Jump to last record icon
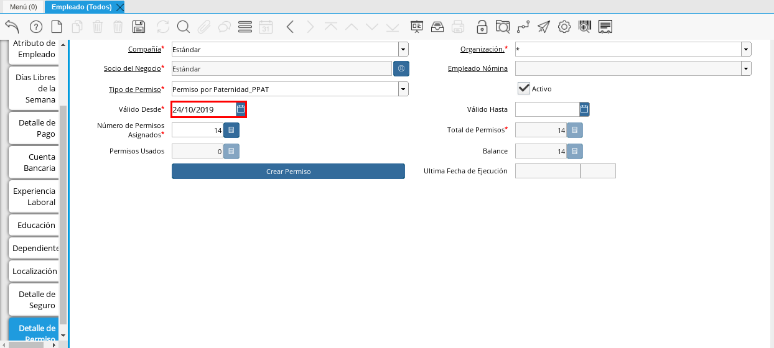 click(393, 27)
